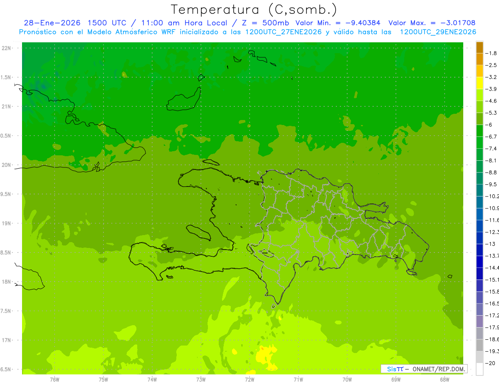
Task: Pick the white swatch below -20
Action: 479,369
